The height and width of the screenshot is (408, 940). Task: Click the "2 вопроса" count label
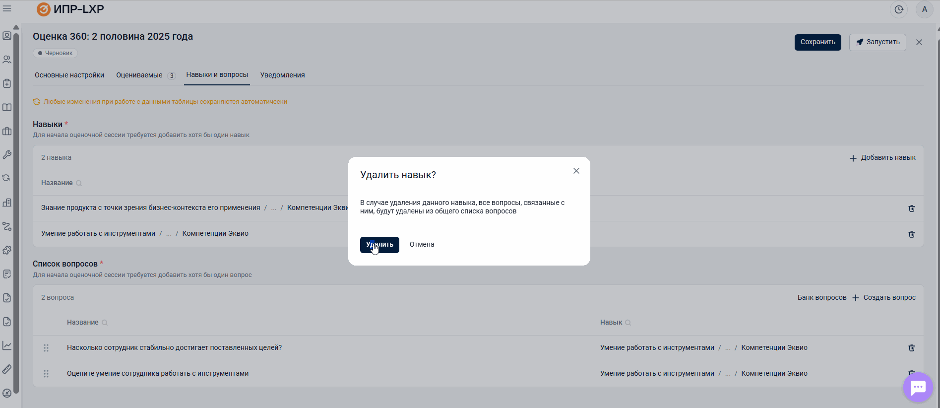58,298
